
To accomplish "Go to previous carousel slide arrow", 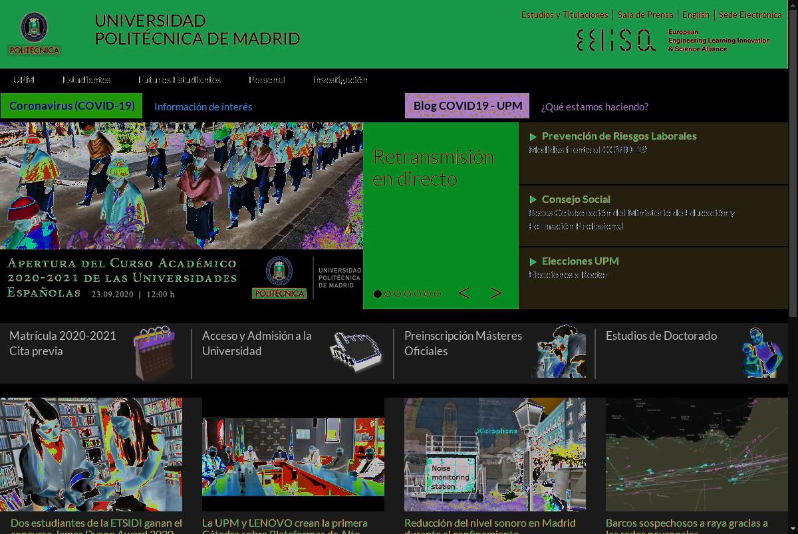I will pyautogui.click(x=464, y=293).
